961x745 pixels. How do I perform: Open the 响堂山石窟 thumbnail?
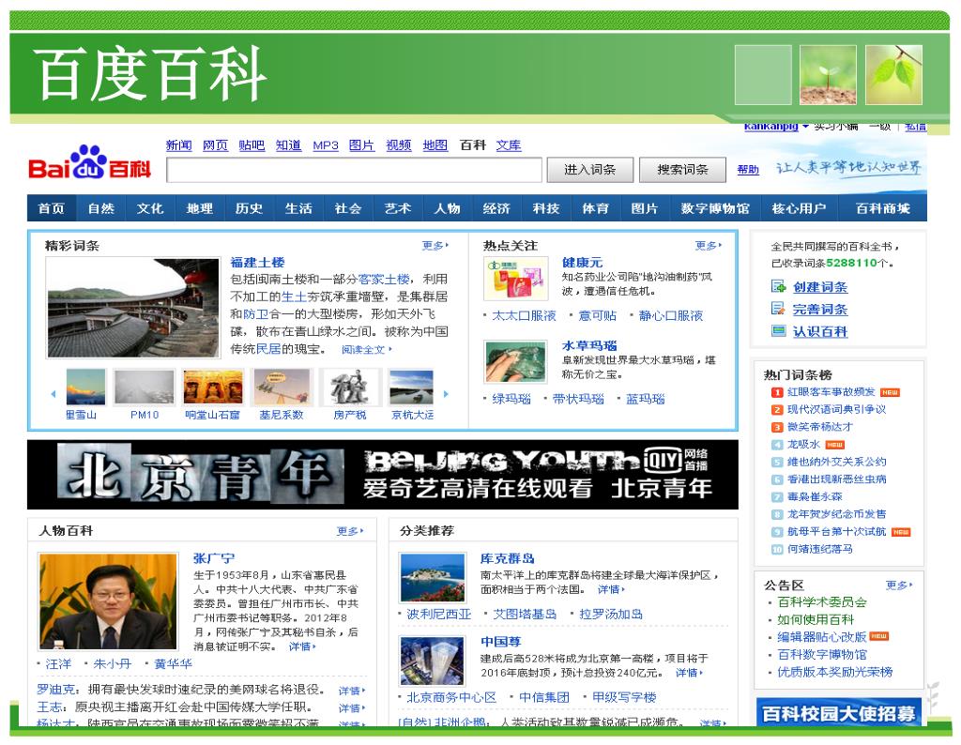[x=213, y=388]
